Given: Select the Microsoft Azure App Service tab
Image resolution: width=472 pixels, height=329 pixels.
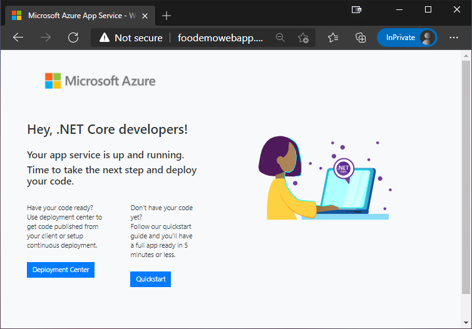Looking at the screenshot, I should click(80, 16).
